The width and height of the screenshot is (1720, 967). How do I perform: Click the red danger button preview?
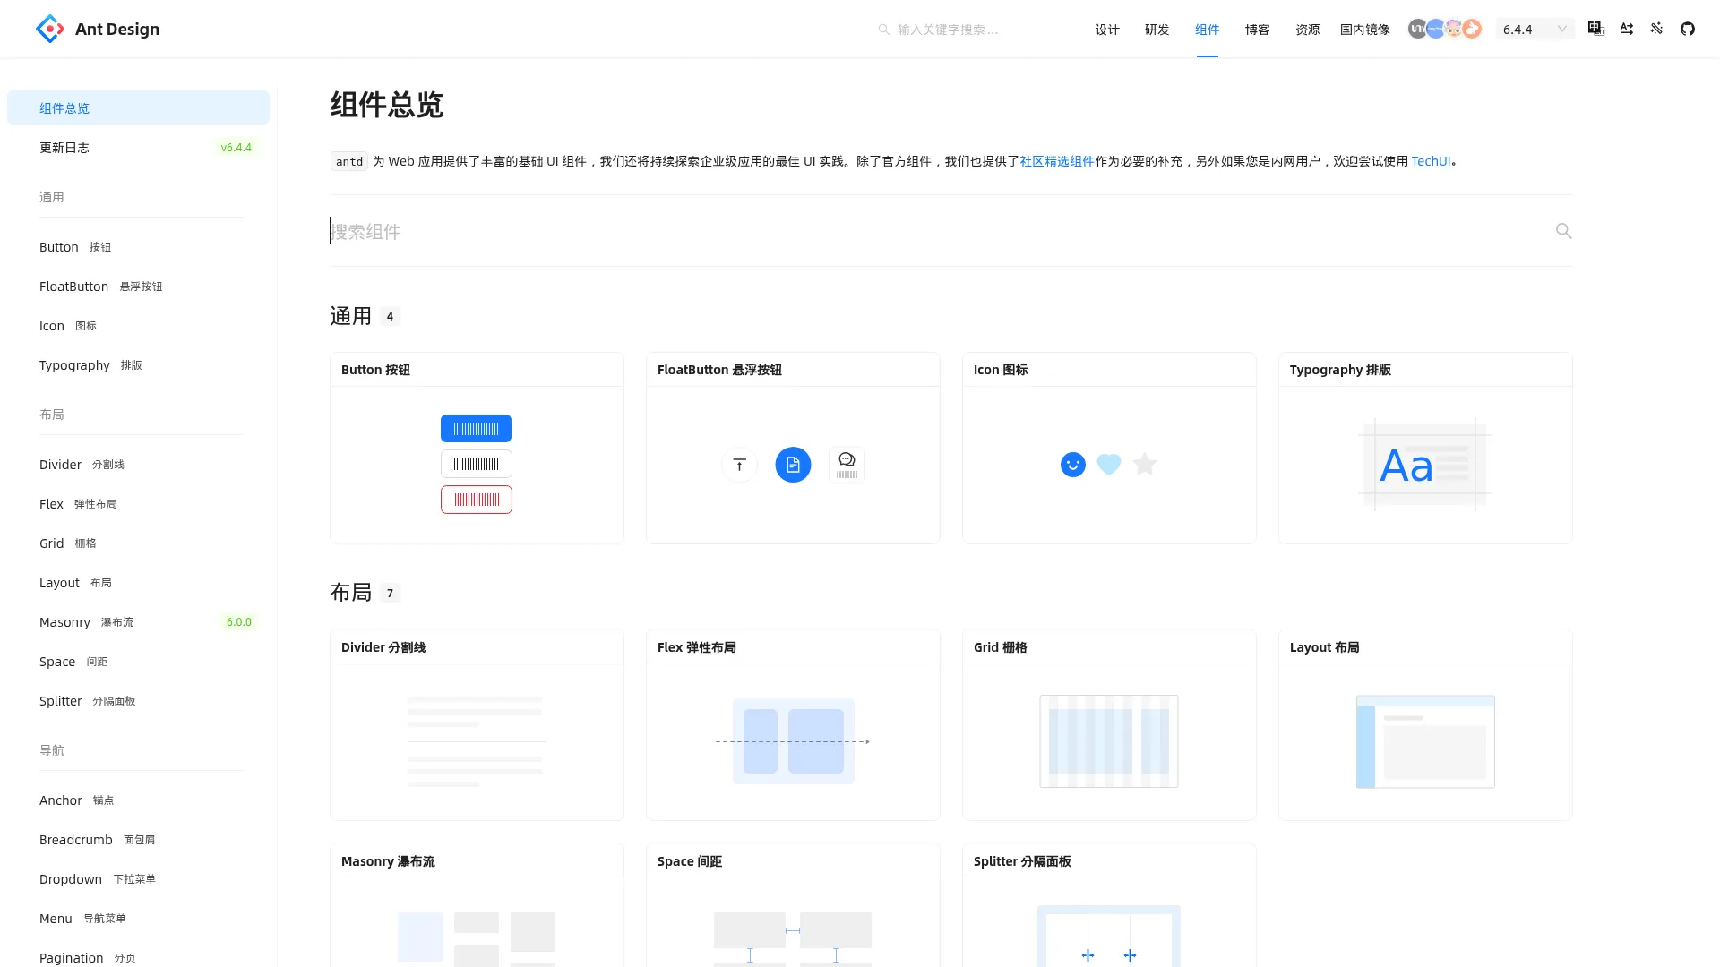pos(476,500)
